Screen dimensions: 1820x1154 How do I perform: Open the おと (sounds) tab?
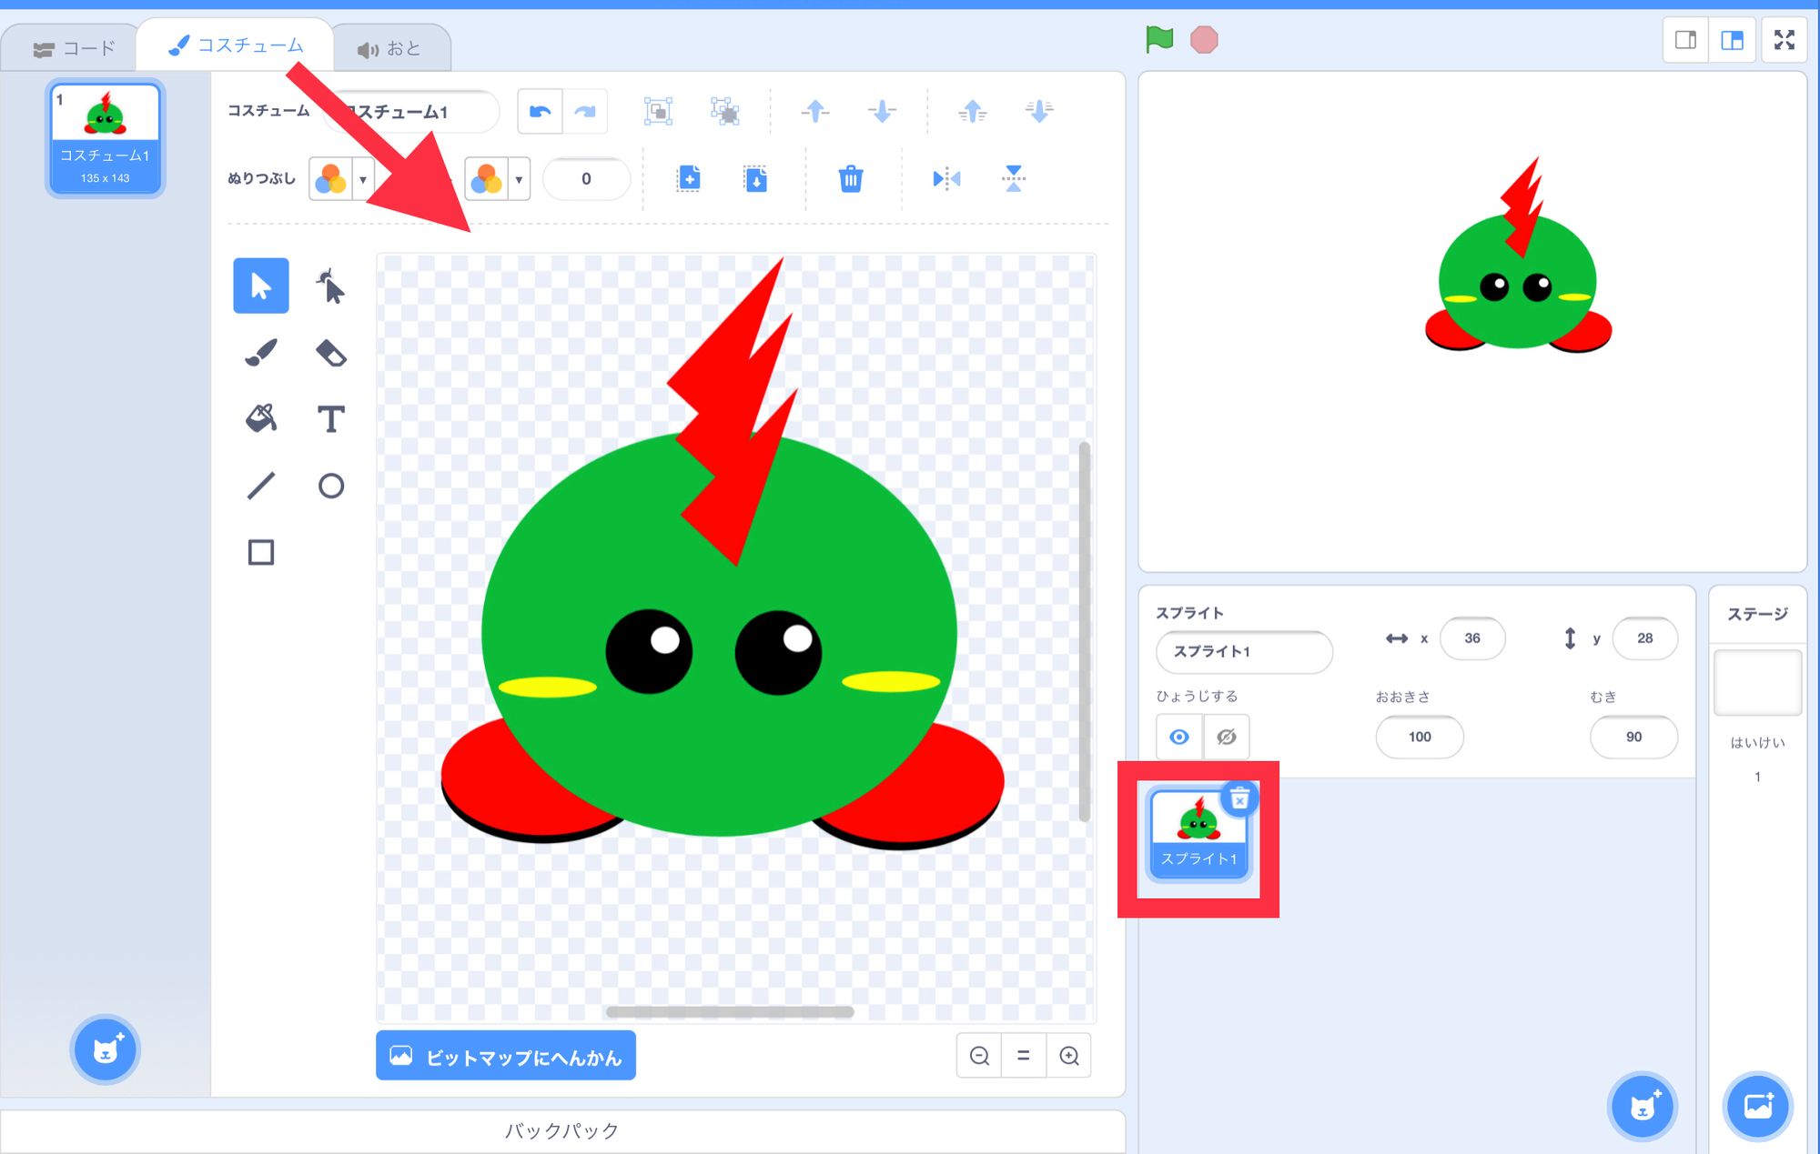tap(393, 46)
